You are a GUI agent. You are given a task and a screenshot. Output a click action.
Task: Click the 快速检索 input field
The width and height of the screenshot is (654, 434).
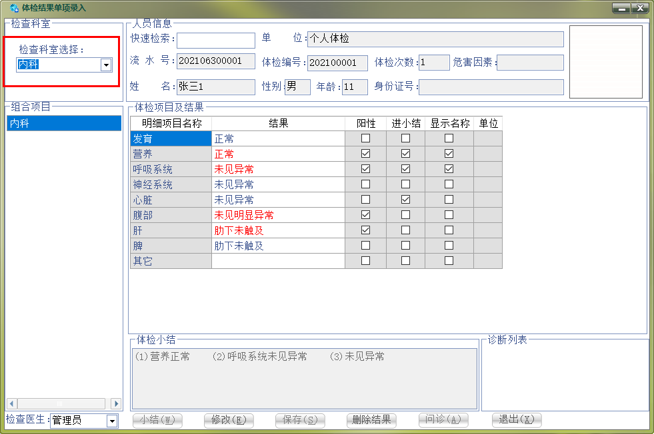tap(216, 41)
